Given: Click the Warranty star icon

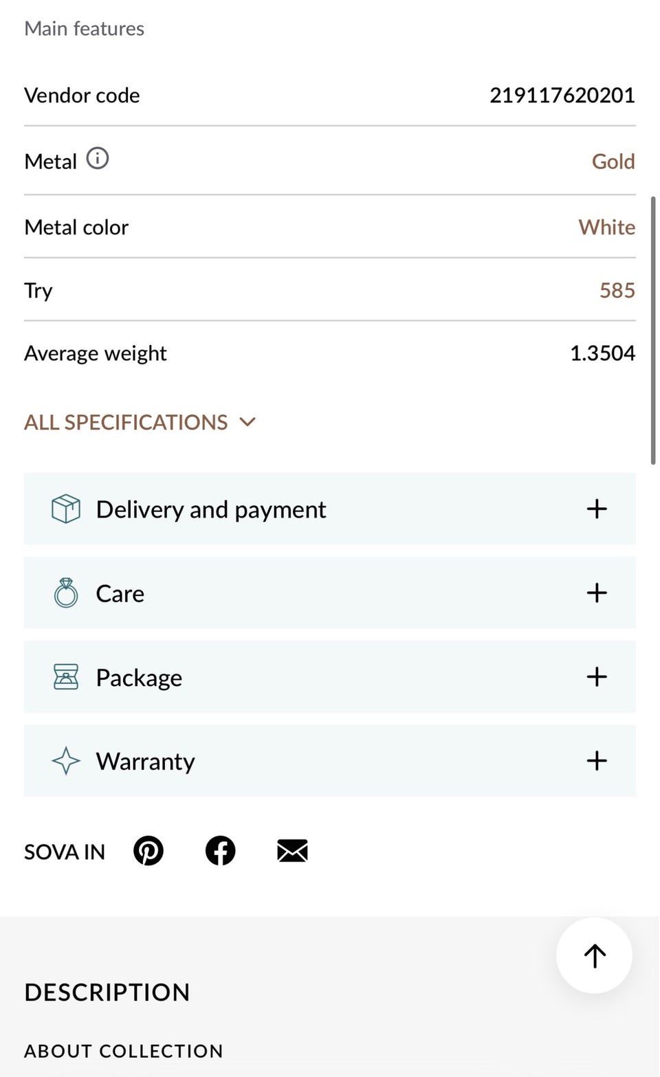Looking at the screenshot, I should pyautogui.click(x=66, y=761).
